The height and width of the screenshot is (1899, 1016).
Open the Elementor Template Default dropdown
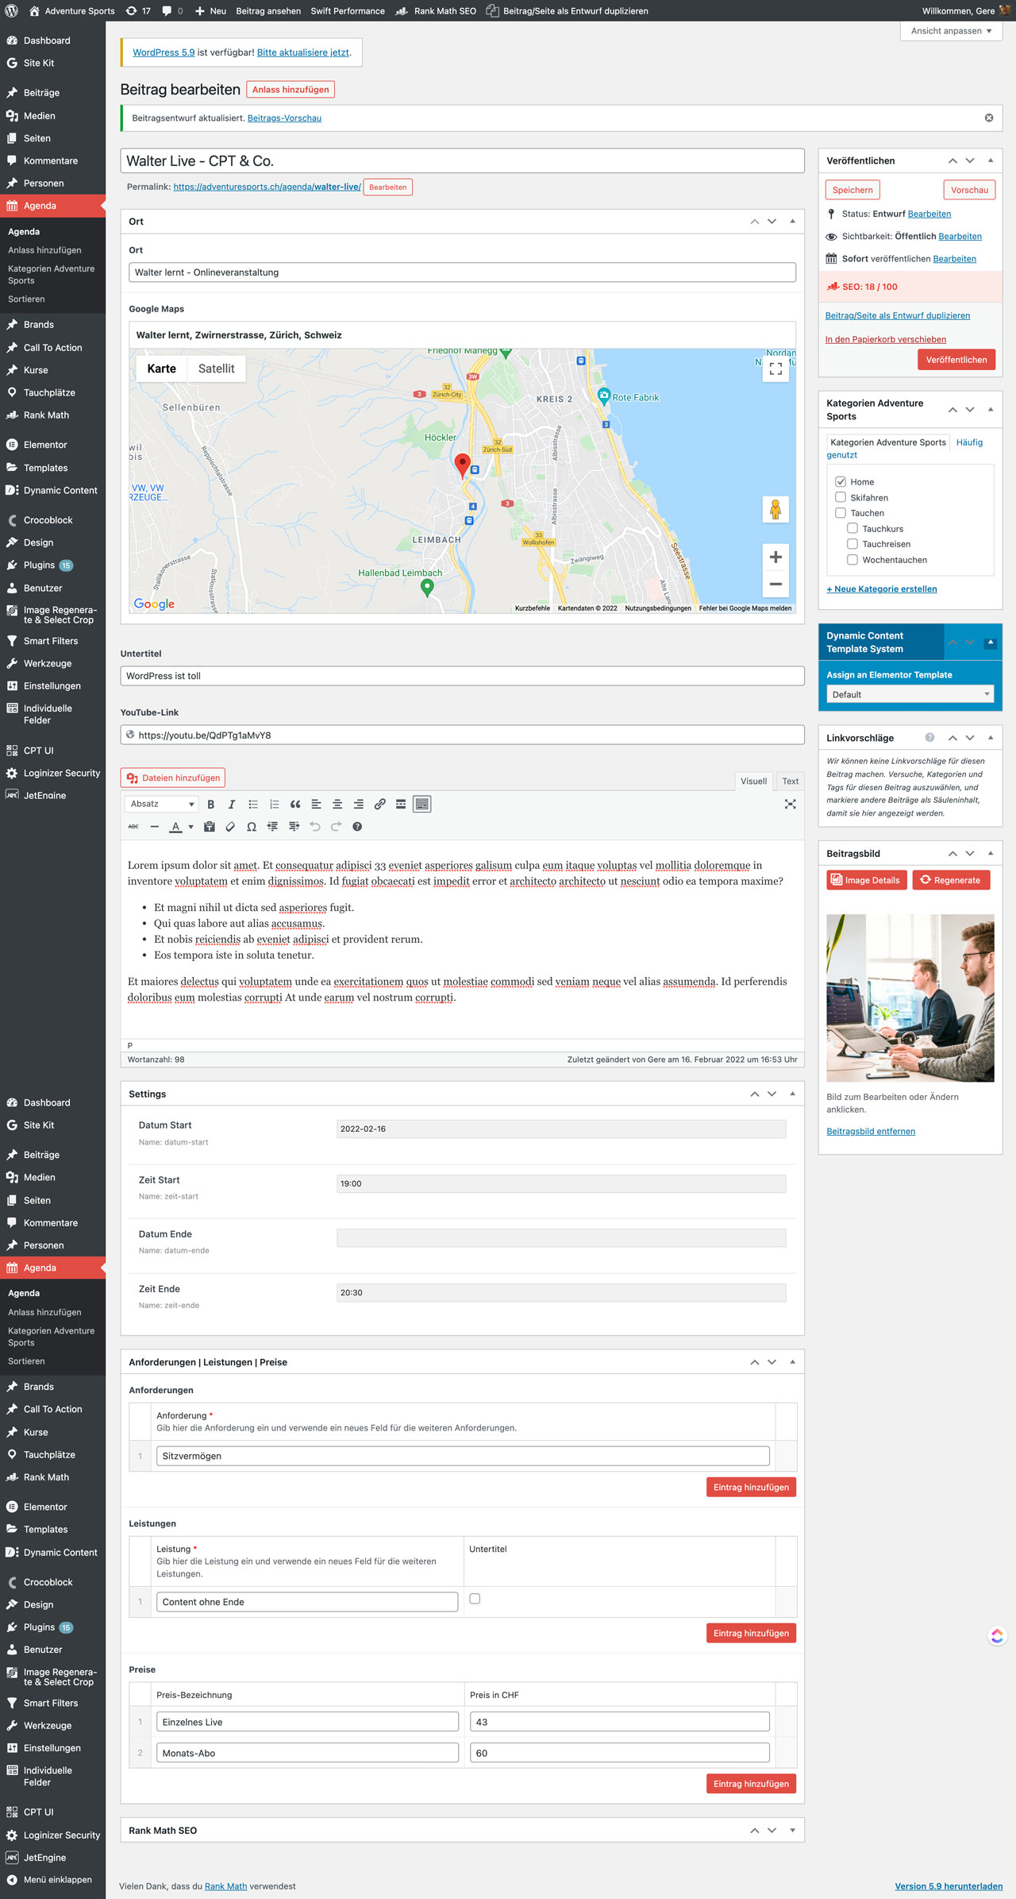coord(909,695)
